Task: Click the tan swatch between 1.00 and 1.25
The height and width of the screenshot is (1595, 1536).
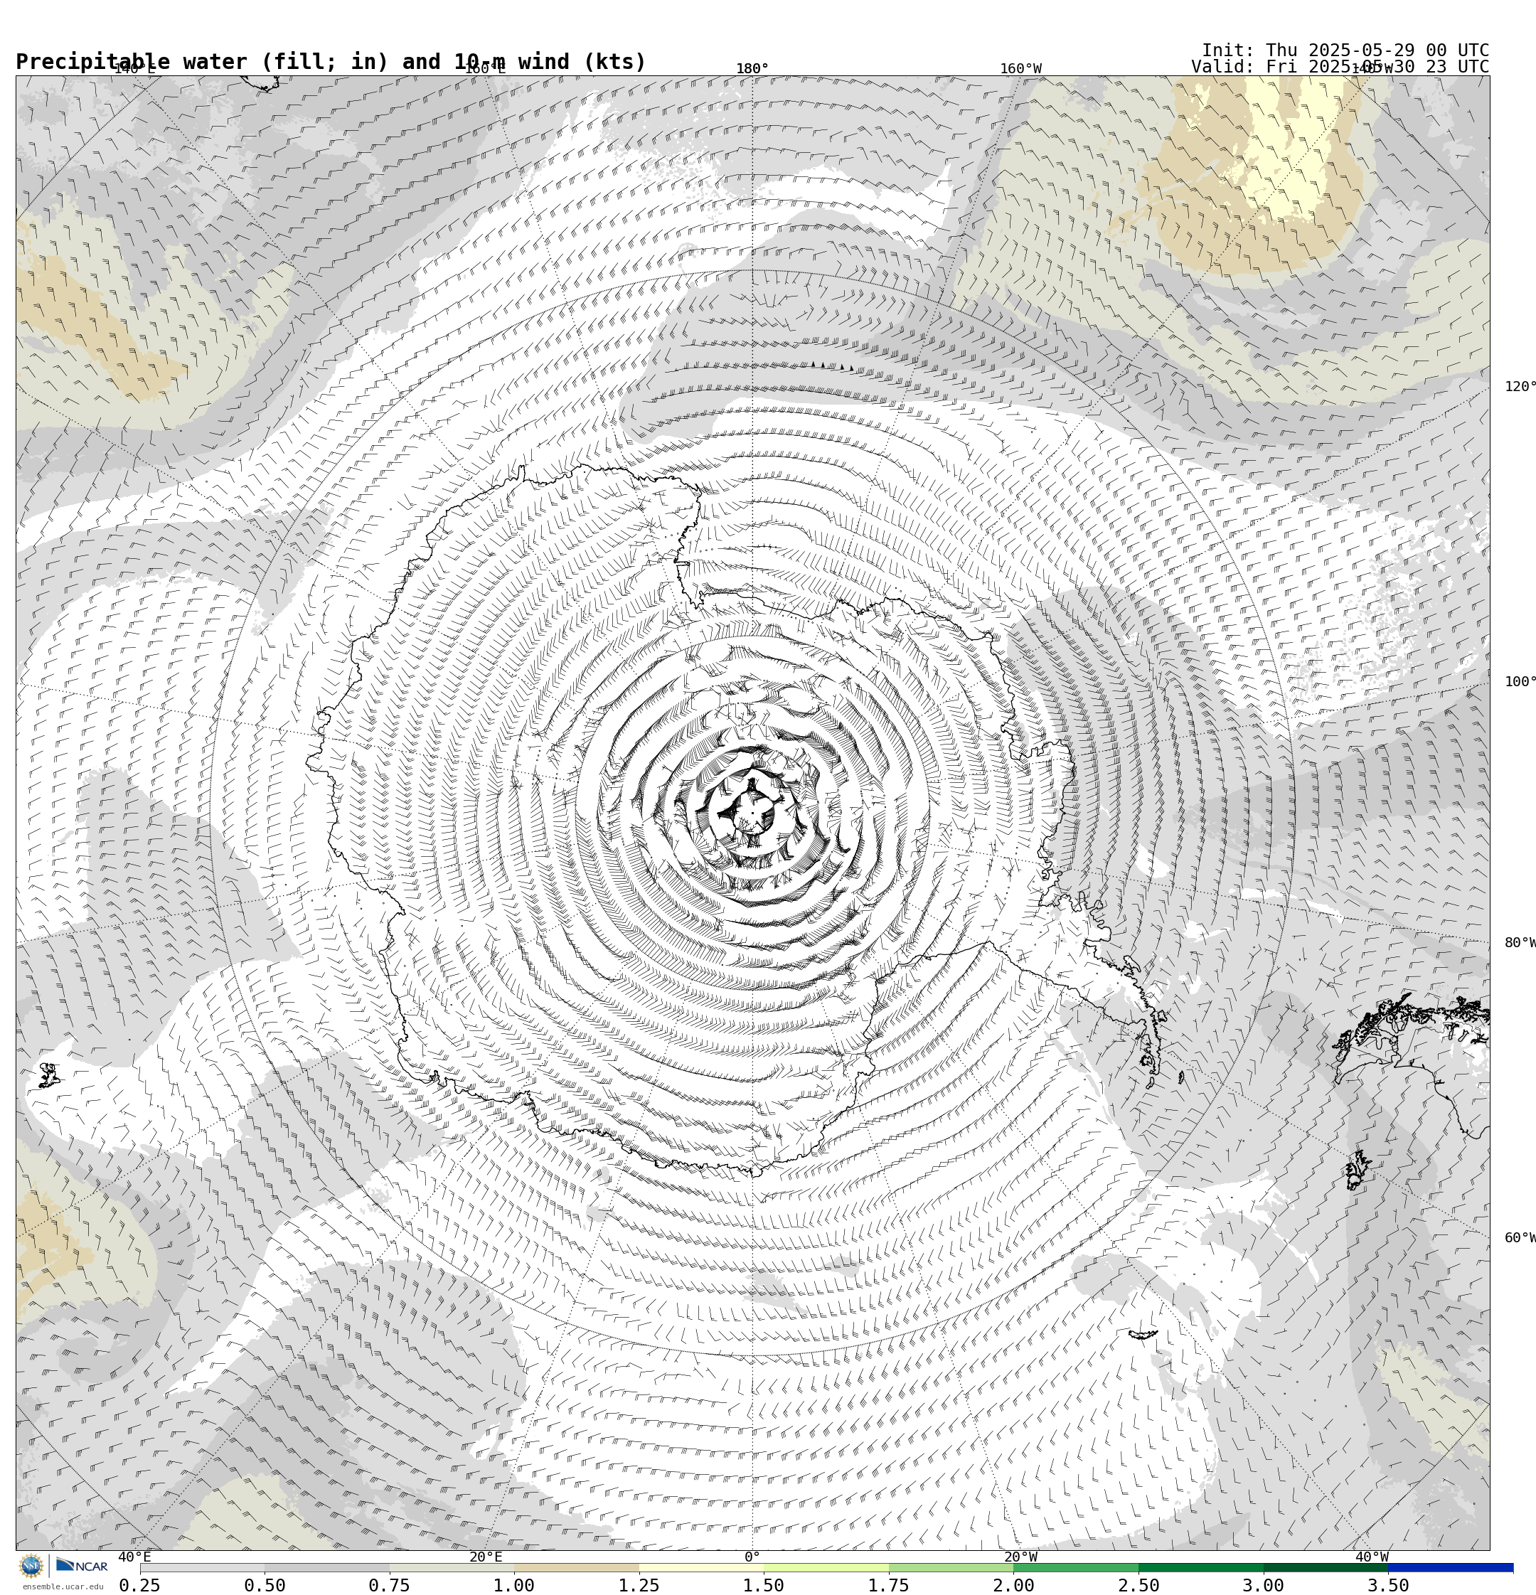Action: [x=576, y=1567]
